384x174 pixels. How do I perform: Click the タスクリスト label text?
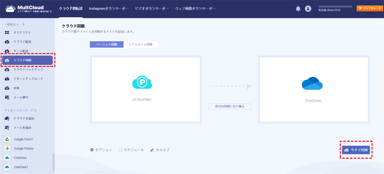click(22, 33)
